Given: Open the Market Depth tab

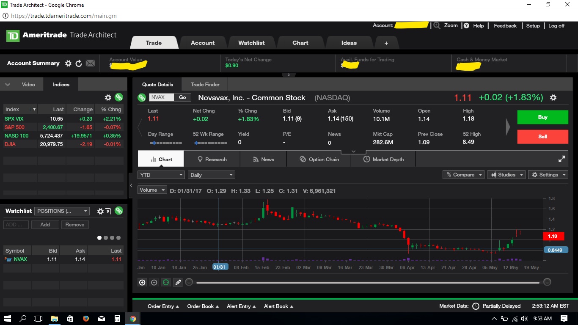Looking at the screenshot, I should point(383,160).
